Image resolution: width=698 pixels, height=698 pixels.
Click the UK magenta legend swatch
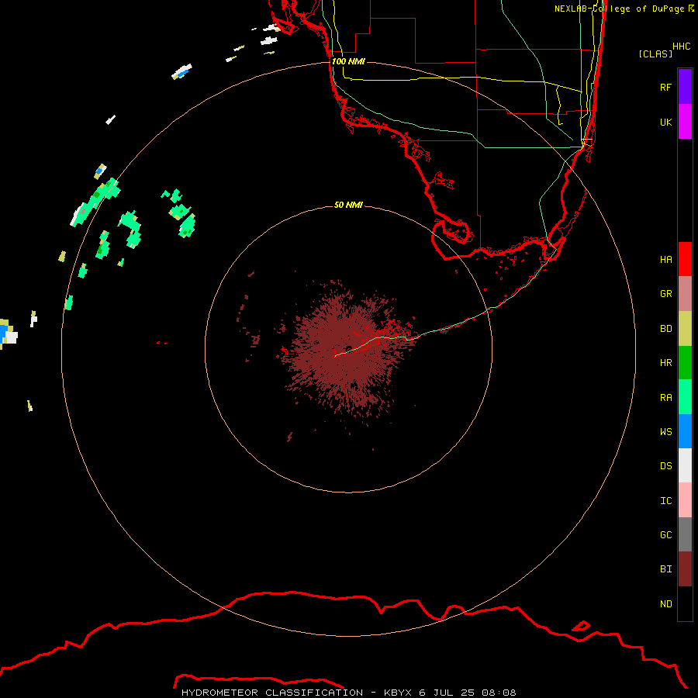685,122
